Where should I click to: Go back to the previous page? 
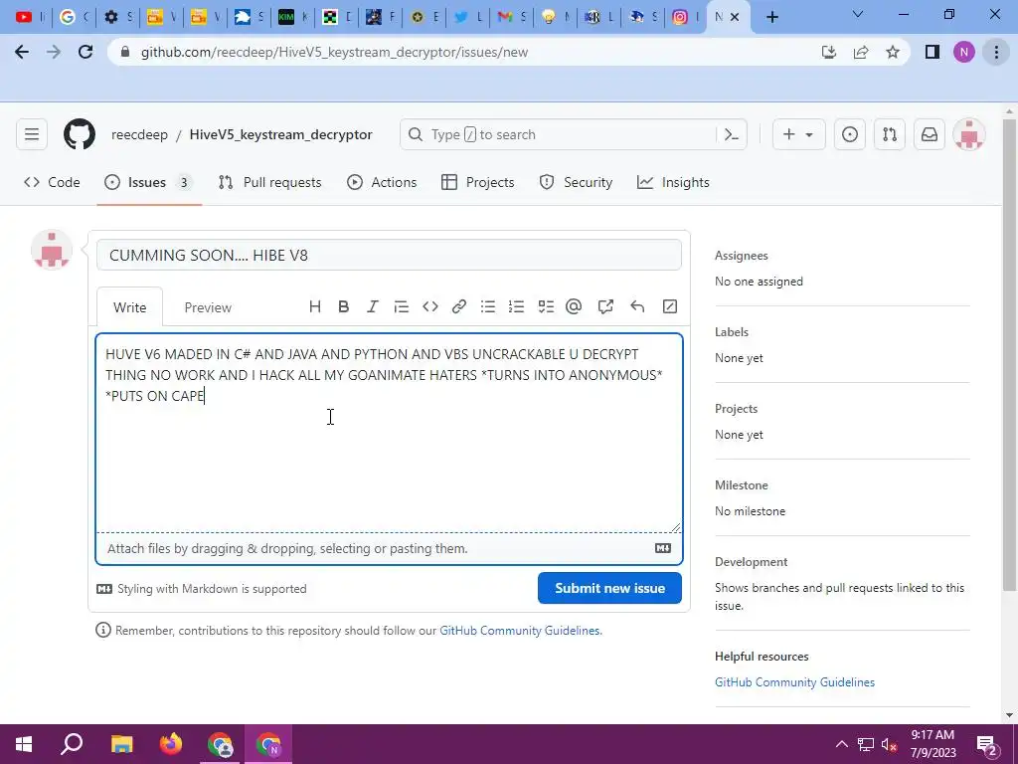pos(22,52)
